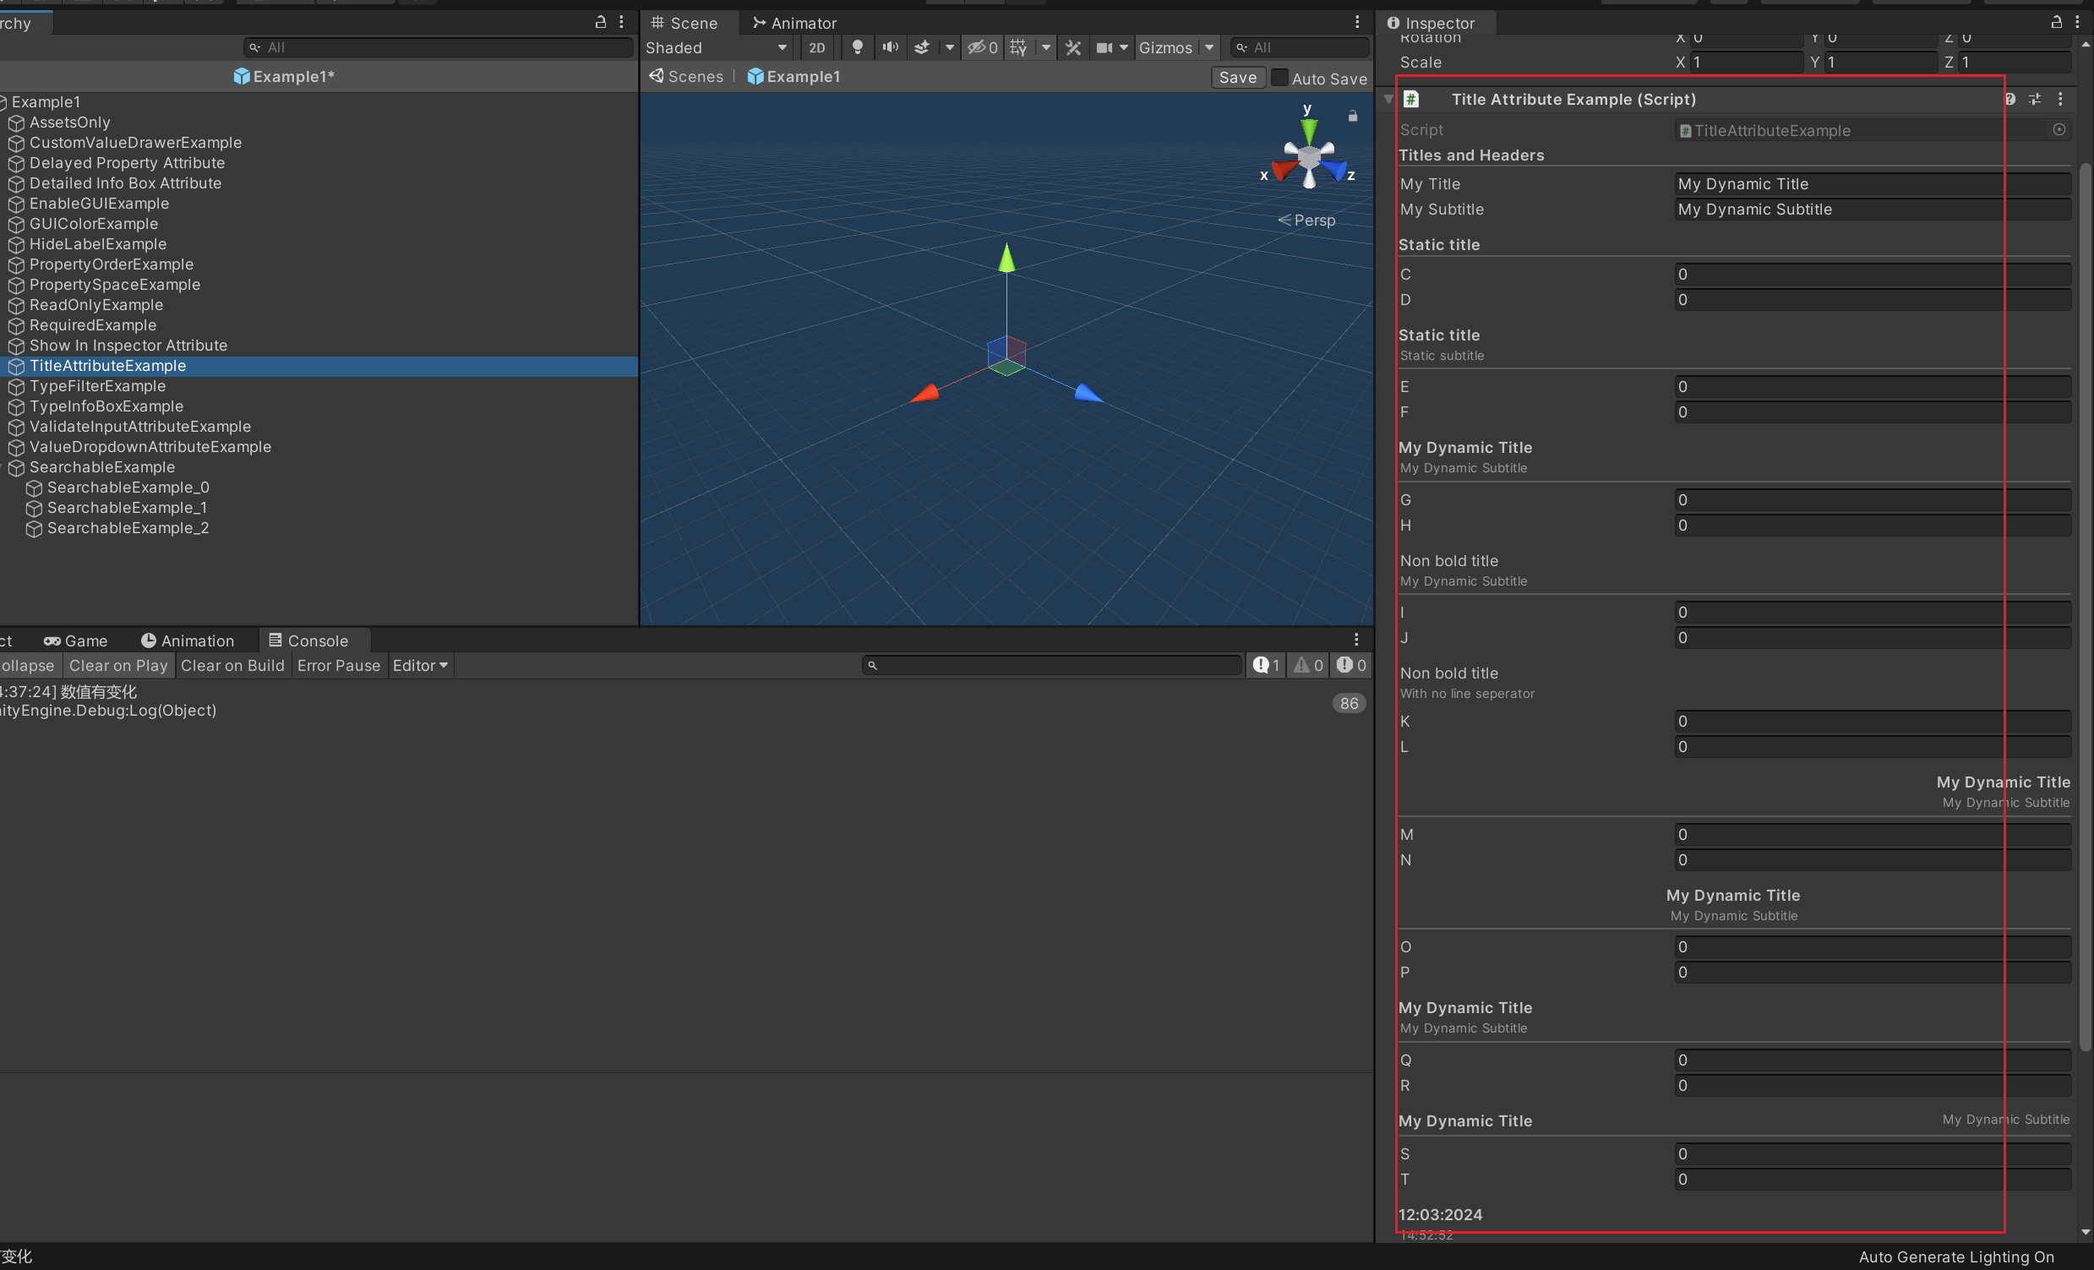
Task: Click the scene camera settings icon
Action: pyautogui.click(x=1104, y=47)
